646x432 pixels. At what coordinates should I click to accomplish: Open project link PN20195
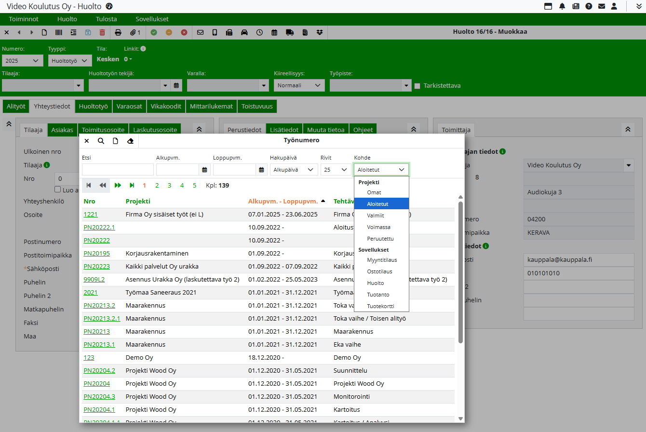[96, 253]
